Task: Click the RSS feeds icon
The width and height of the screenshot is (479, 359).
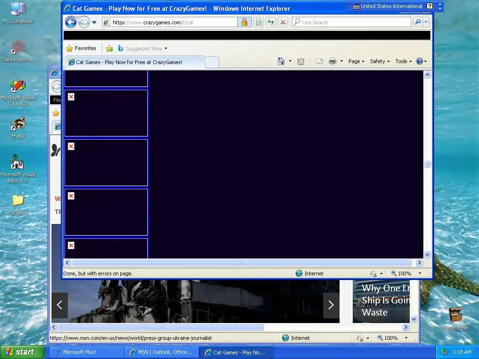Action: point(301,61)
